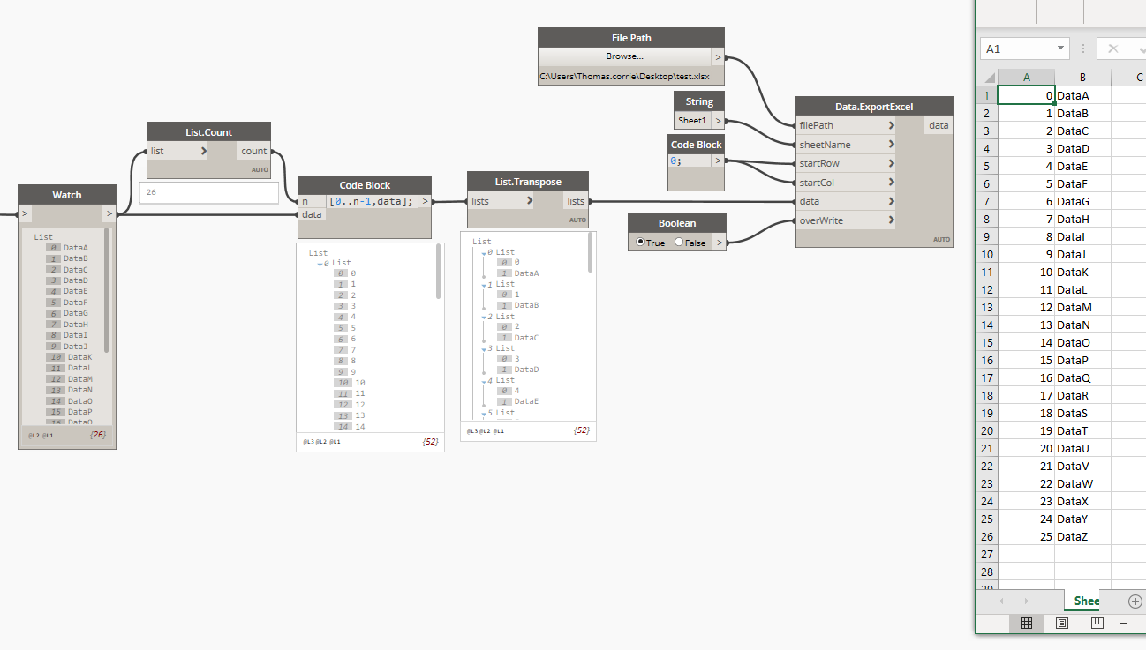Click the Data.ExportExcel node title

point(874,107)
